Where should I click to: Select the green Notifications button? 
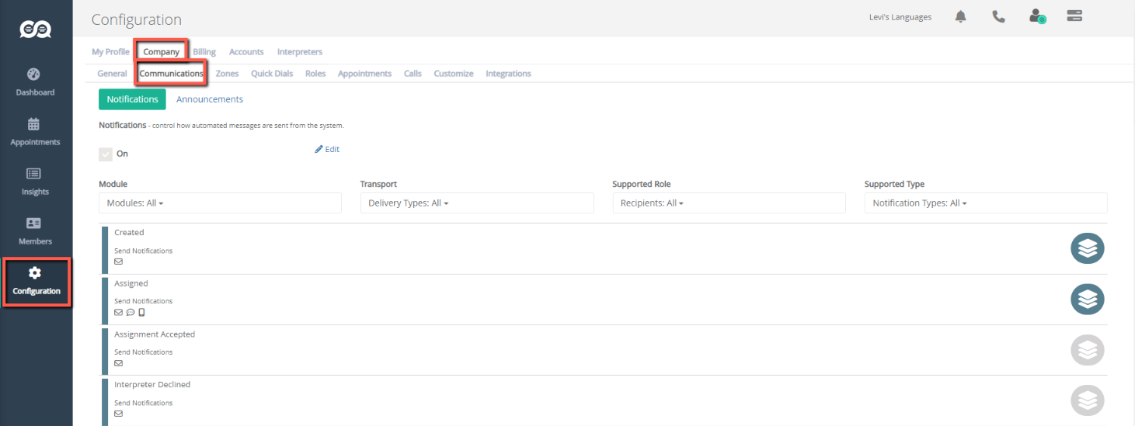[132, 99]
